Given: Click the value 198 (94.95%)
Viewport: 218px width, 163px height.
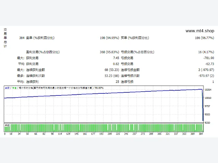Looking at the screenshot, I should pyautogui.click(x=109, y=38).
